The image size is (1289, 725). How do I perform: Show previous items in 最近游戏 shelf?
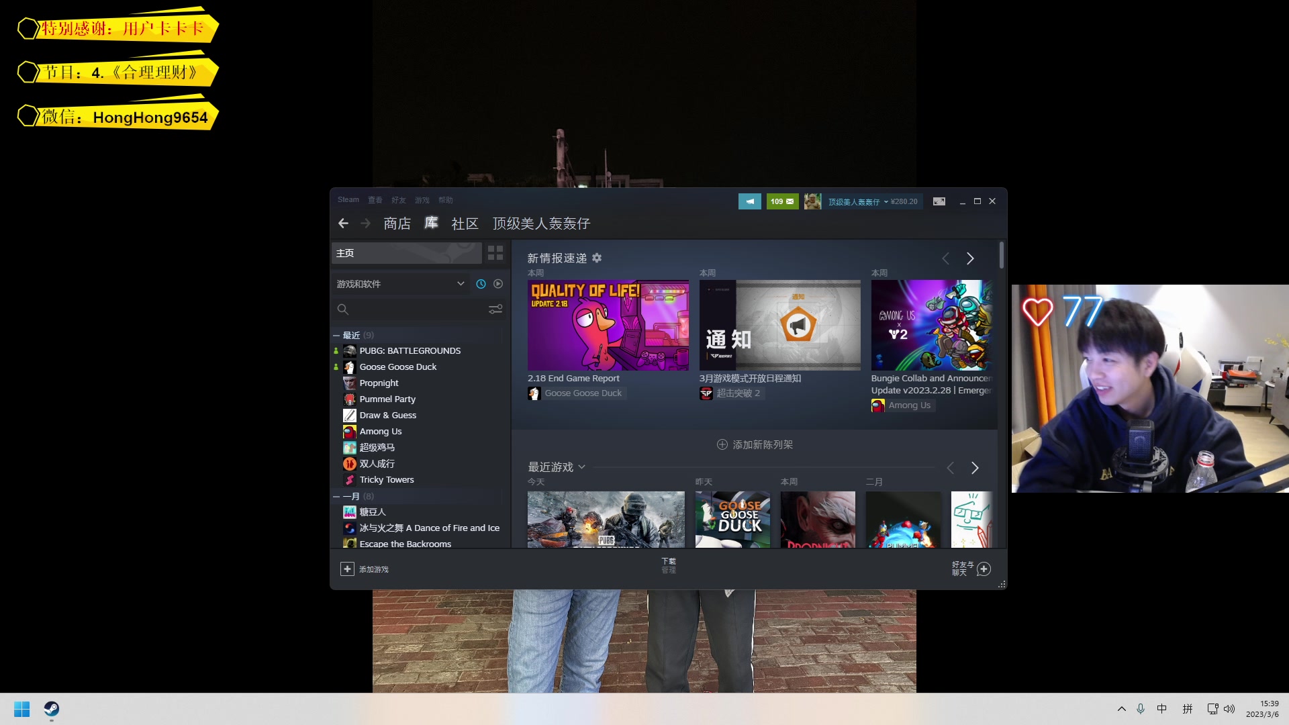(951, 468)
